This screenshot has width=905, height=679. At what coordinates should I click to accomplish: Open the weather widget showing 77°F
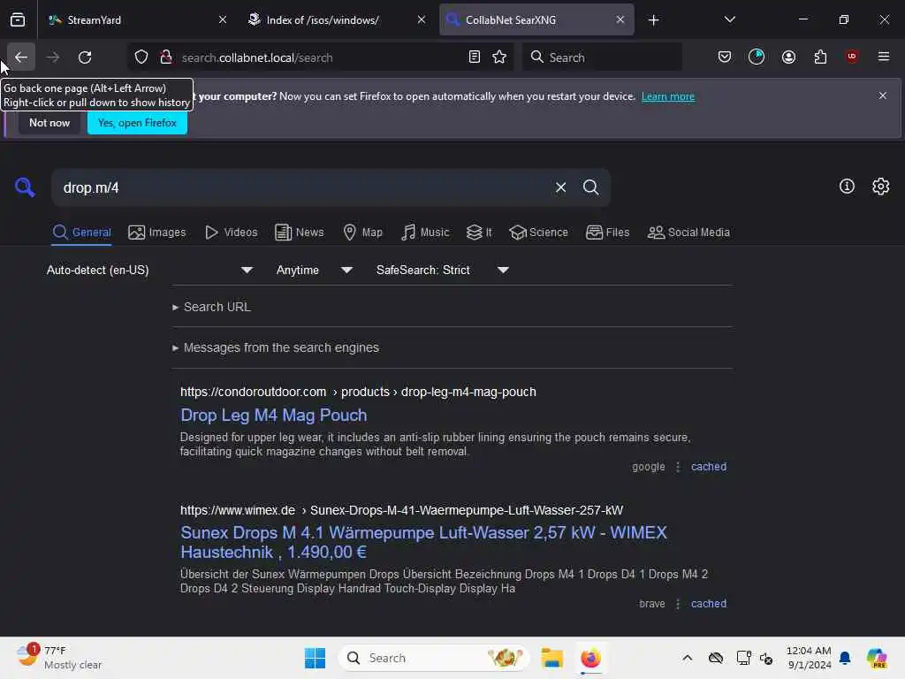[59, 658]
